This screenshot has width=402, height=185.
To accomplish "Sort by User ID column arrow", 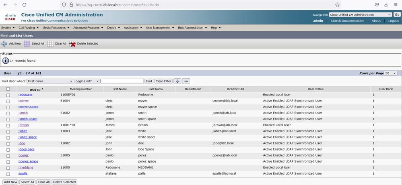I will click(x=42, y=89).
